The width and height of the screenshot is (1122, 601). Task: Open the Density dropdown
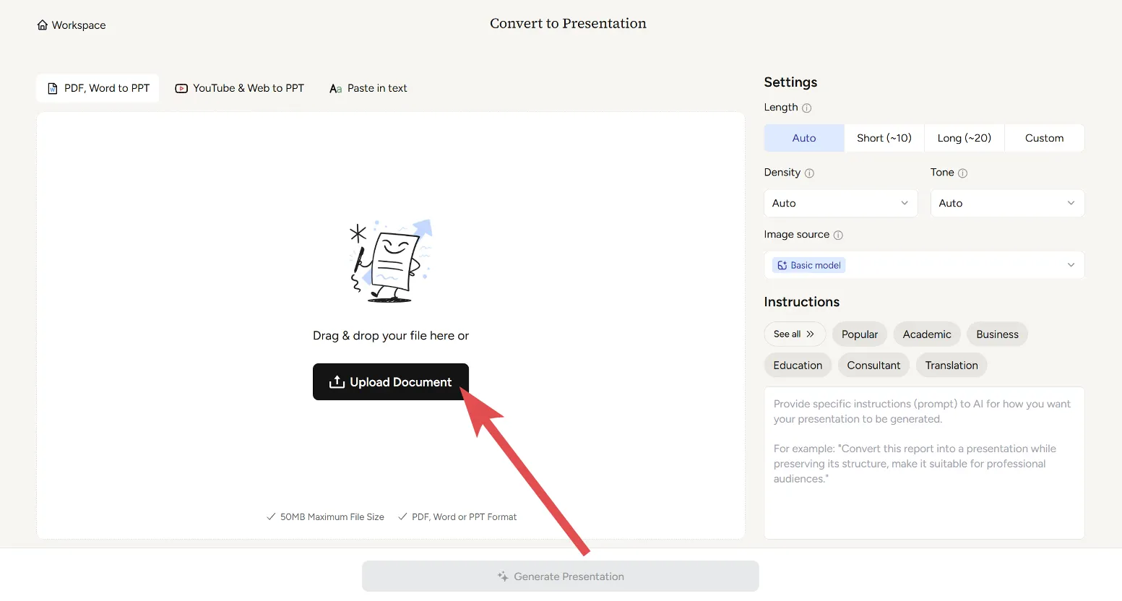(840, 204)
